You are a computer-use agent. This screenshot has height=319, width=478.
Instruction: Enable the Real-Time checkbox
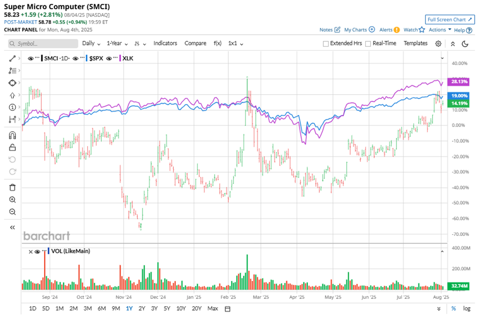coord(368,44)
